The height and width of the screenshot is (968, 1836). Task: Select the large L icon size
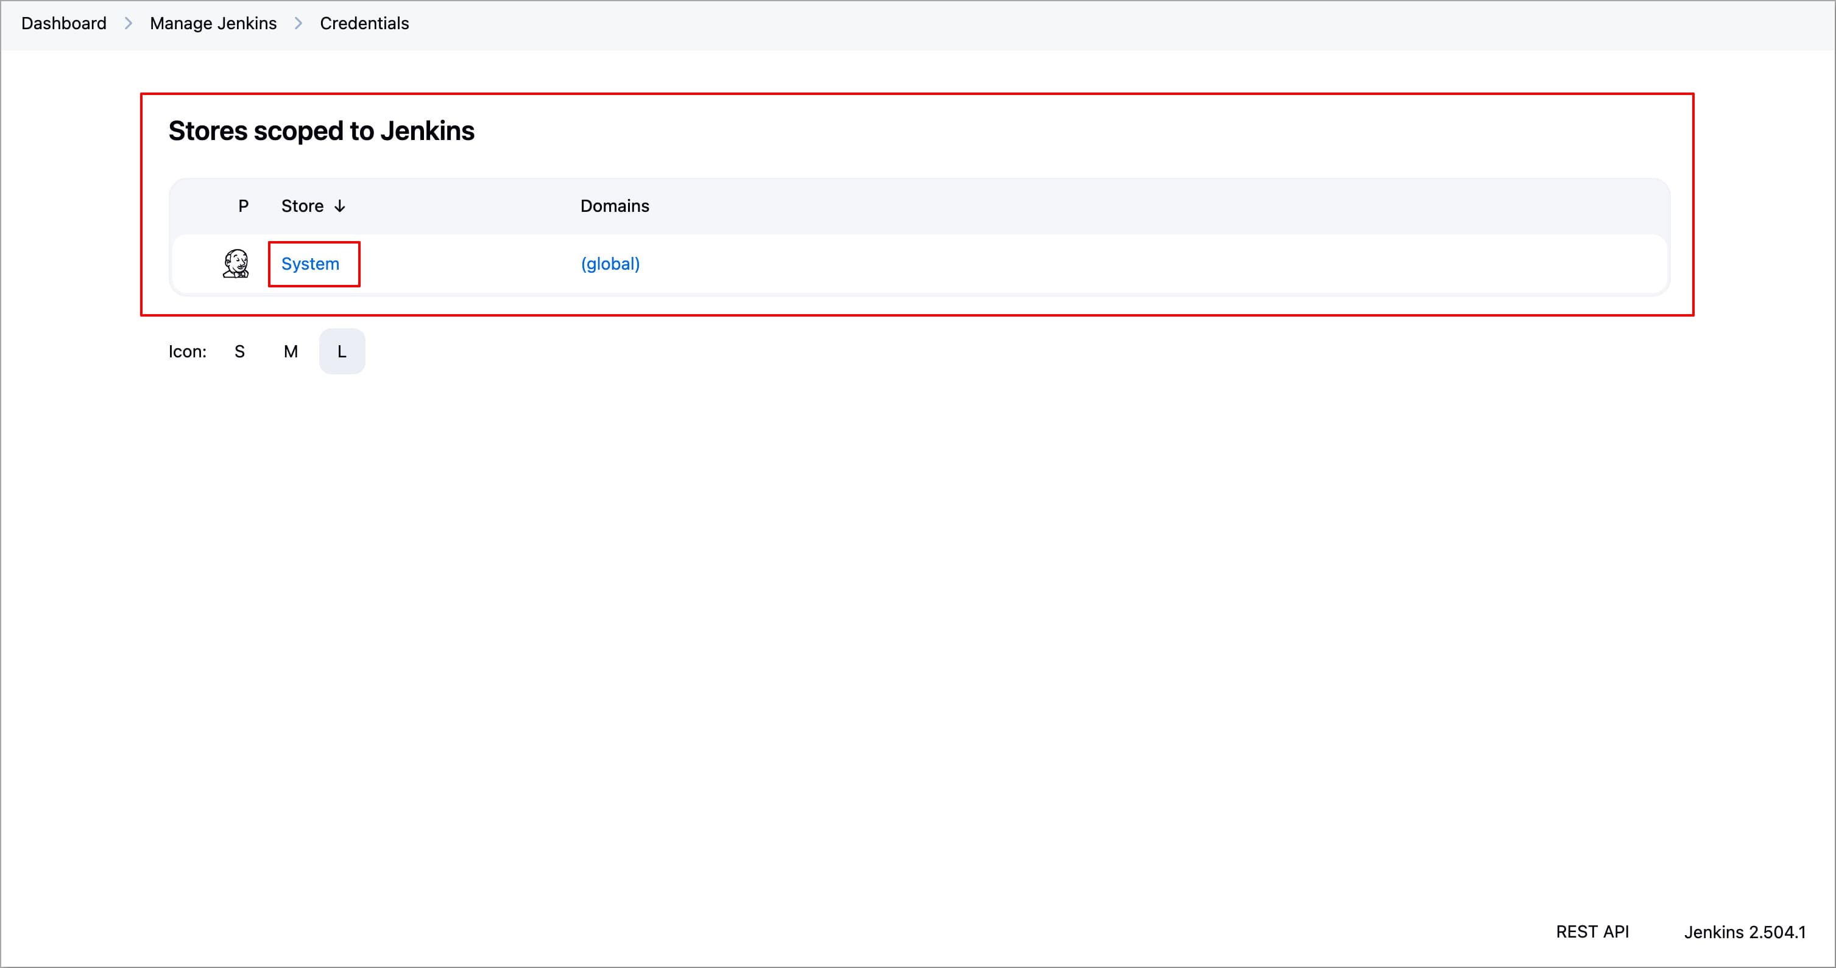tap(342, 351)
